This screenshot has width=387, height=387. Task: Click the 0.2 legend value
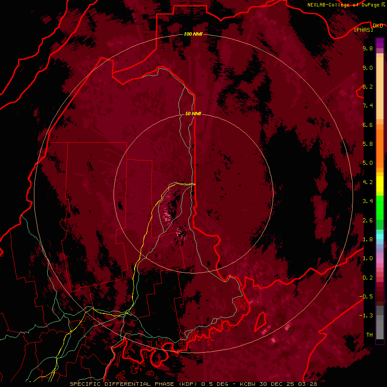[368, 278]
